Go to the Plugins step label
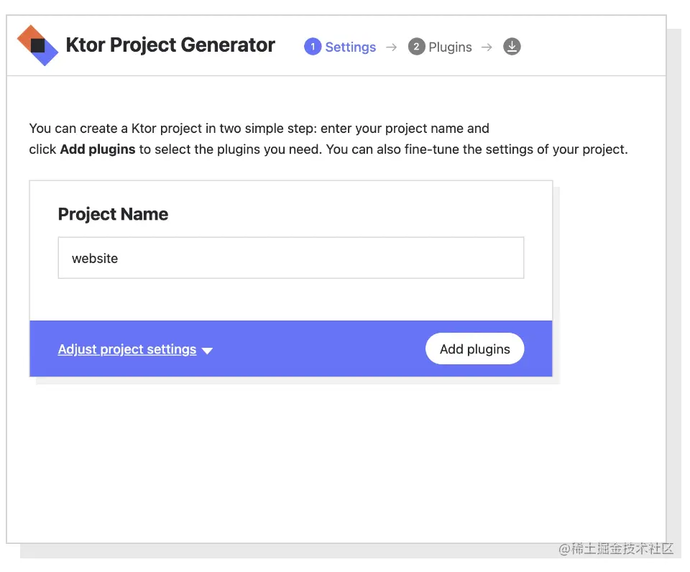The image size is (690, 572). click(x=450, y=47)
